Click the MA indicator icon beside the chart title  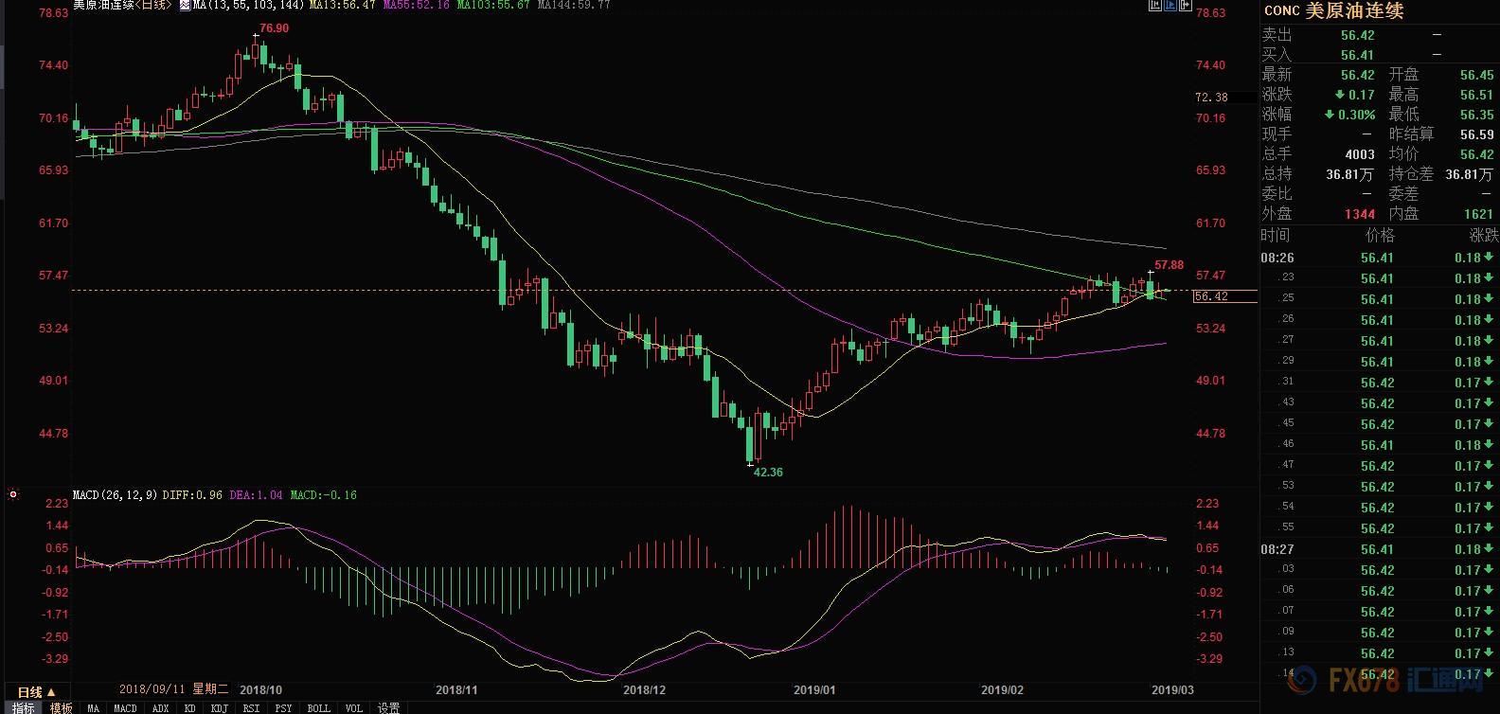185,5
